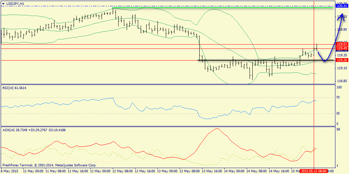
Task: Select the 13 May 16:00 time label
Action: tap(212, 171)
